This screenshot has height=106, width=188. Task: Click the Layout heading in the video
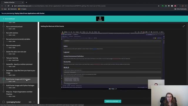pos(66,52)
